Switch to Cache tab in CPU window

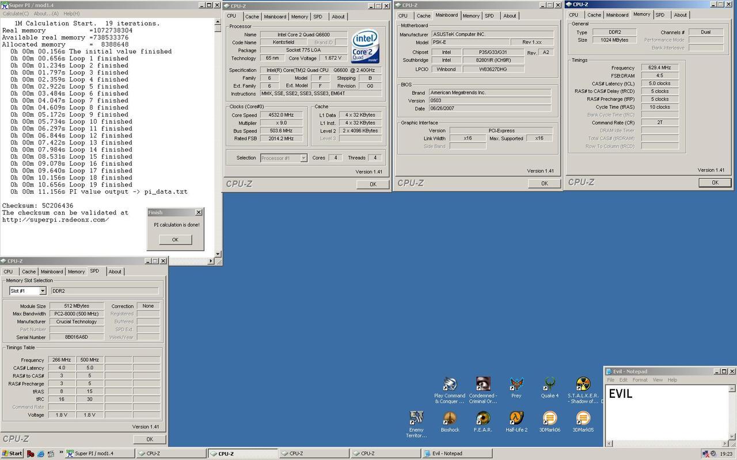[x=252, y=17]
